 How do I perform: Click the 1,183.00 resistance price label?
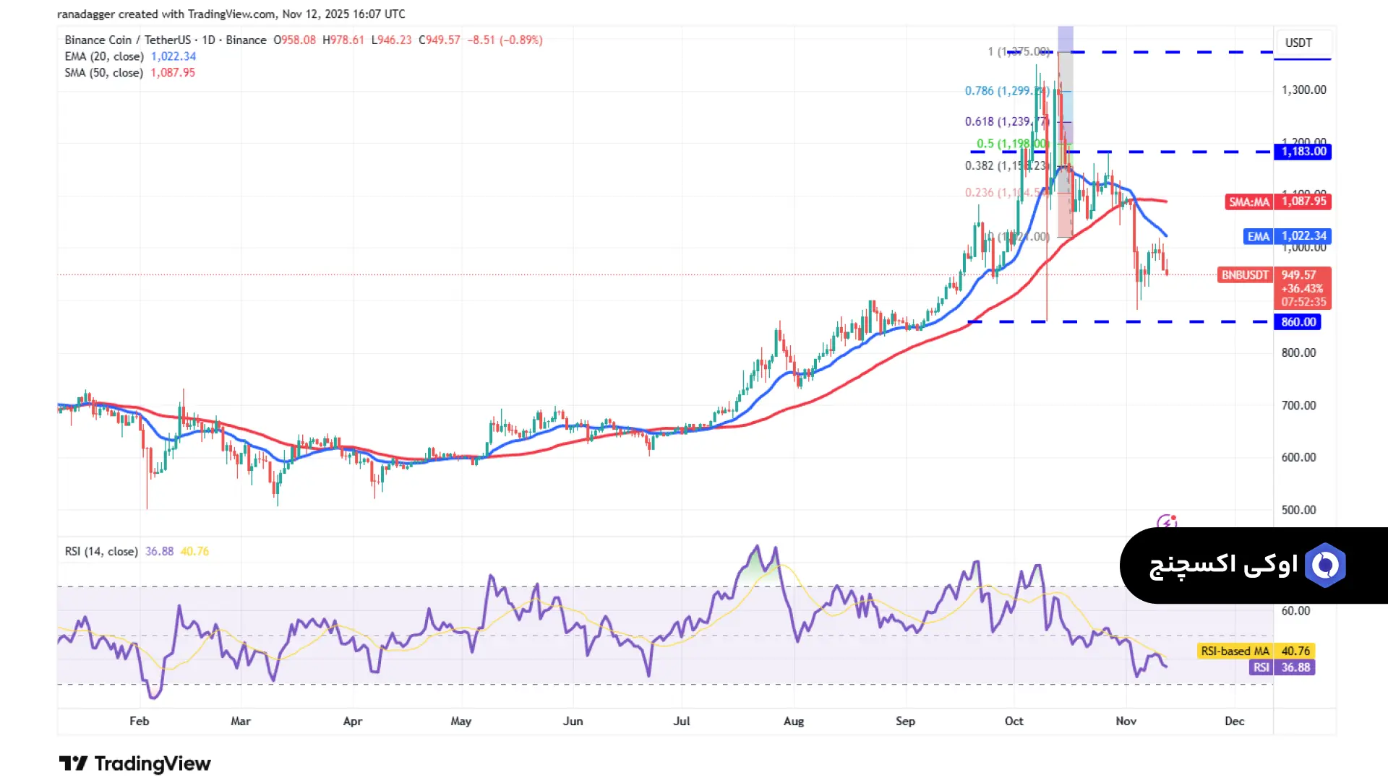1303,152
